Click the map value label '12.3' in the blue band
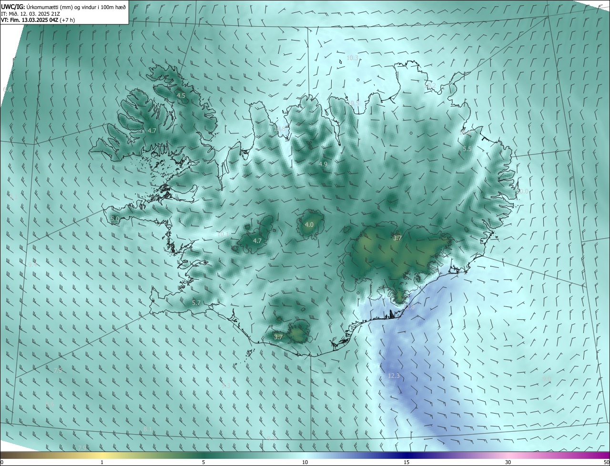This screenshot has height=466, width=610. coord(394,376)
